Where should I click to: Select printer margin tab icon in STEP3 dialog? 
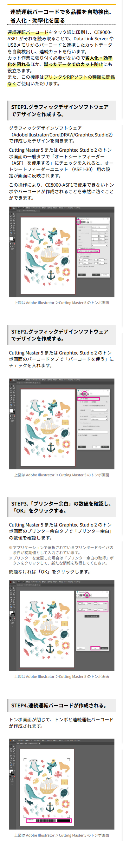[x=87, y=595]
